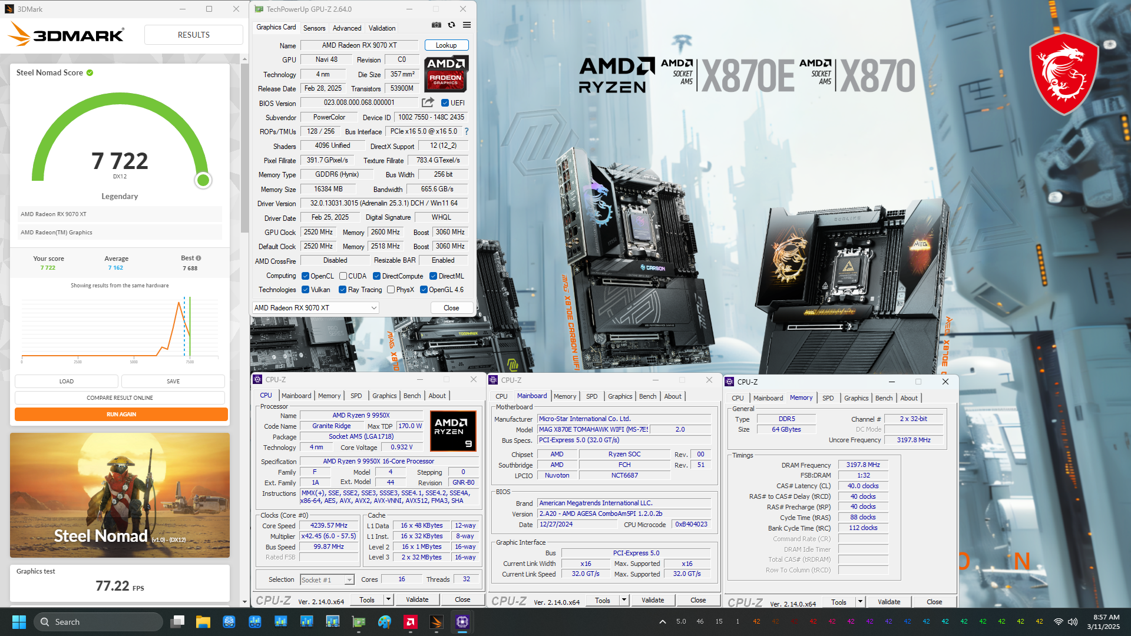Open the Windows Start menu
Image resolution: width=1131 pixels, height=636 pixels.
click(19, 622)
